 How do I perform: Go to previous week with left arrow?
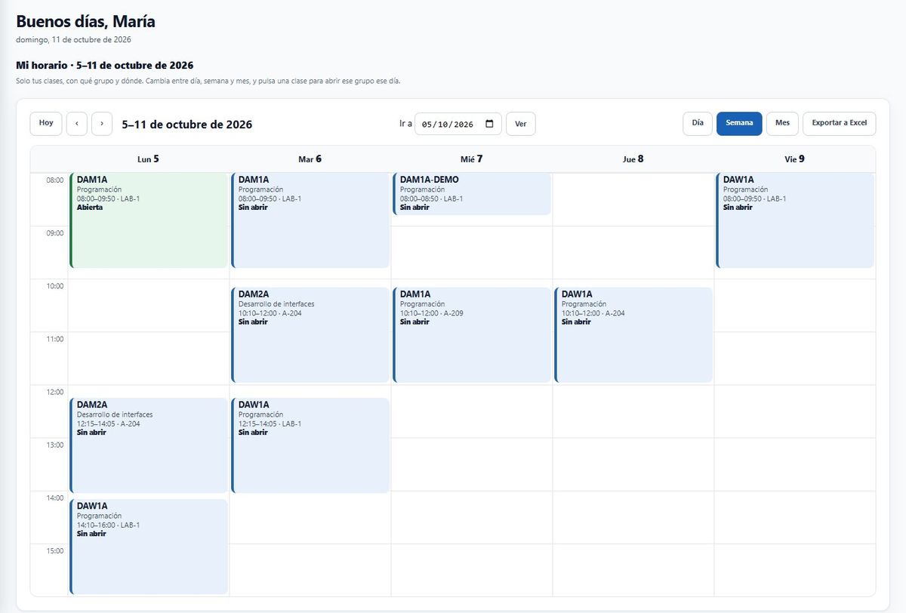tap(77, 123)
